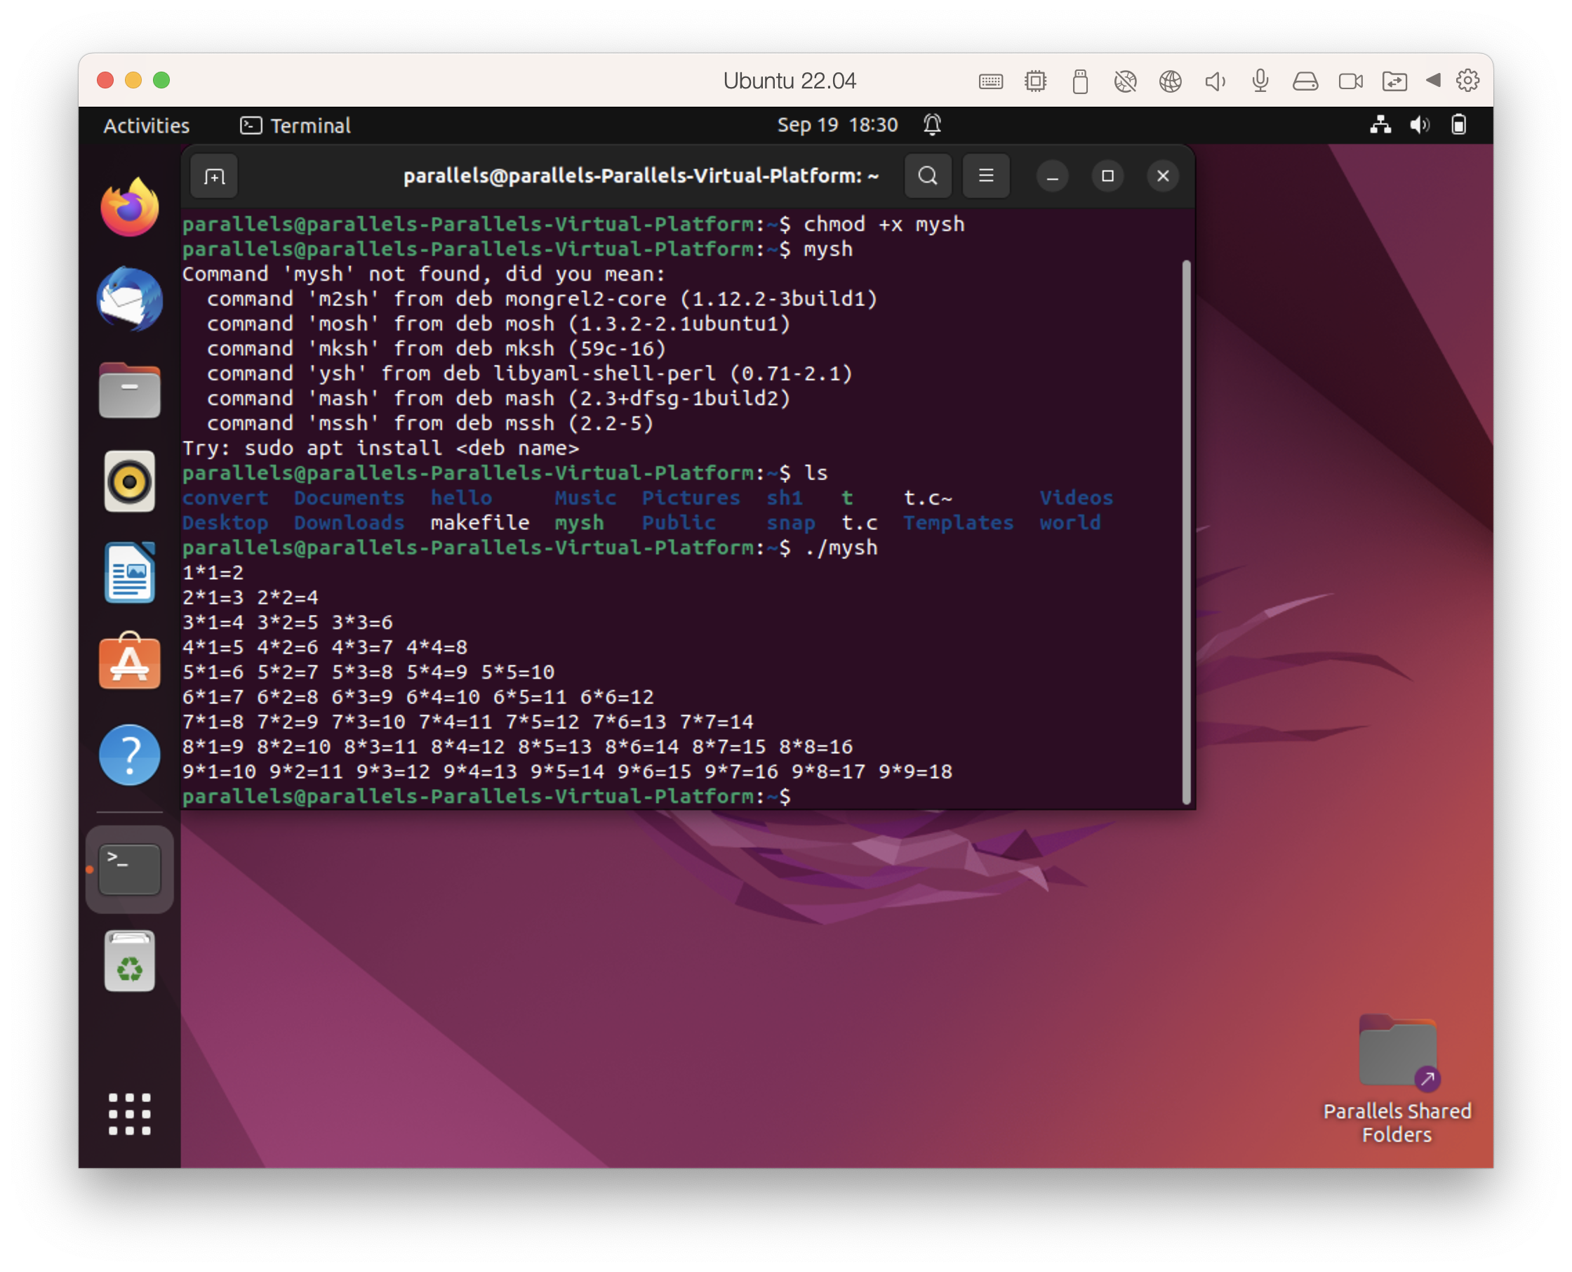This screenshot has width=1572, height=1272.
Task: Click 'world' directory in ls output
Action: [1070, 522]
